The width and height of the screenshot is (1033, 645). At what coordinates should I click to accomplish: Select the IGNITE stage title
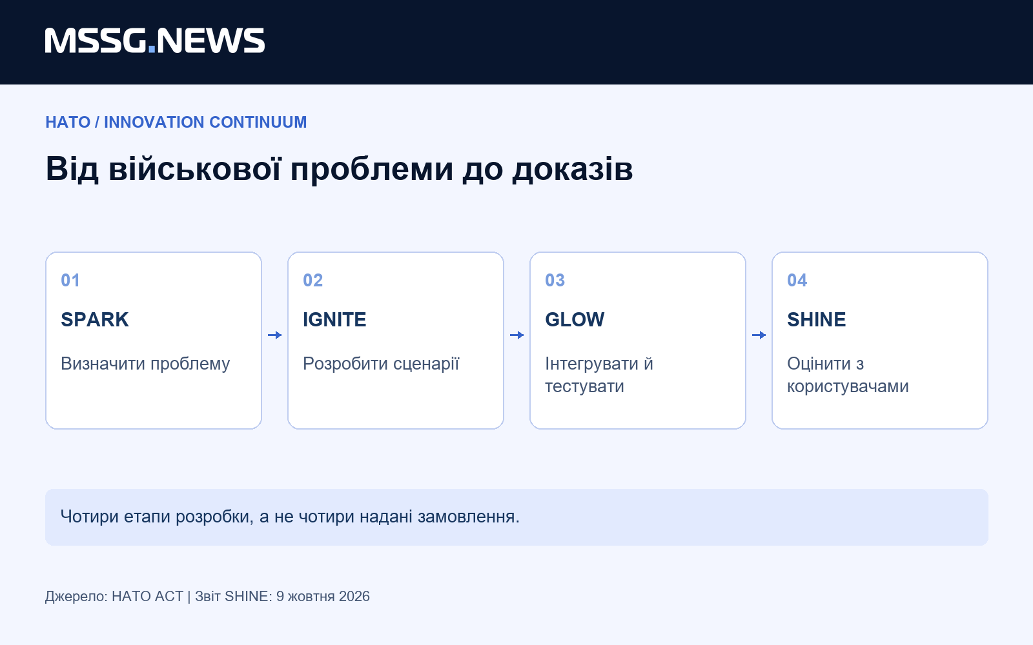coord(334,320)
